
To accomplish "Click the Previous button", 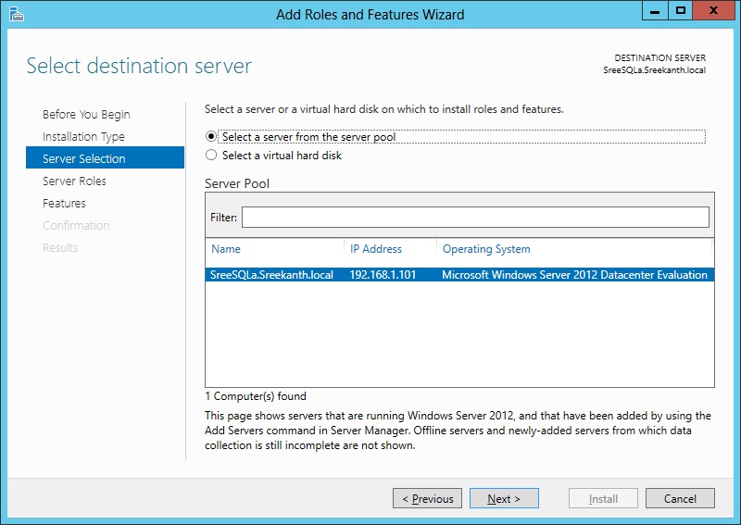I will click(427, 499).
